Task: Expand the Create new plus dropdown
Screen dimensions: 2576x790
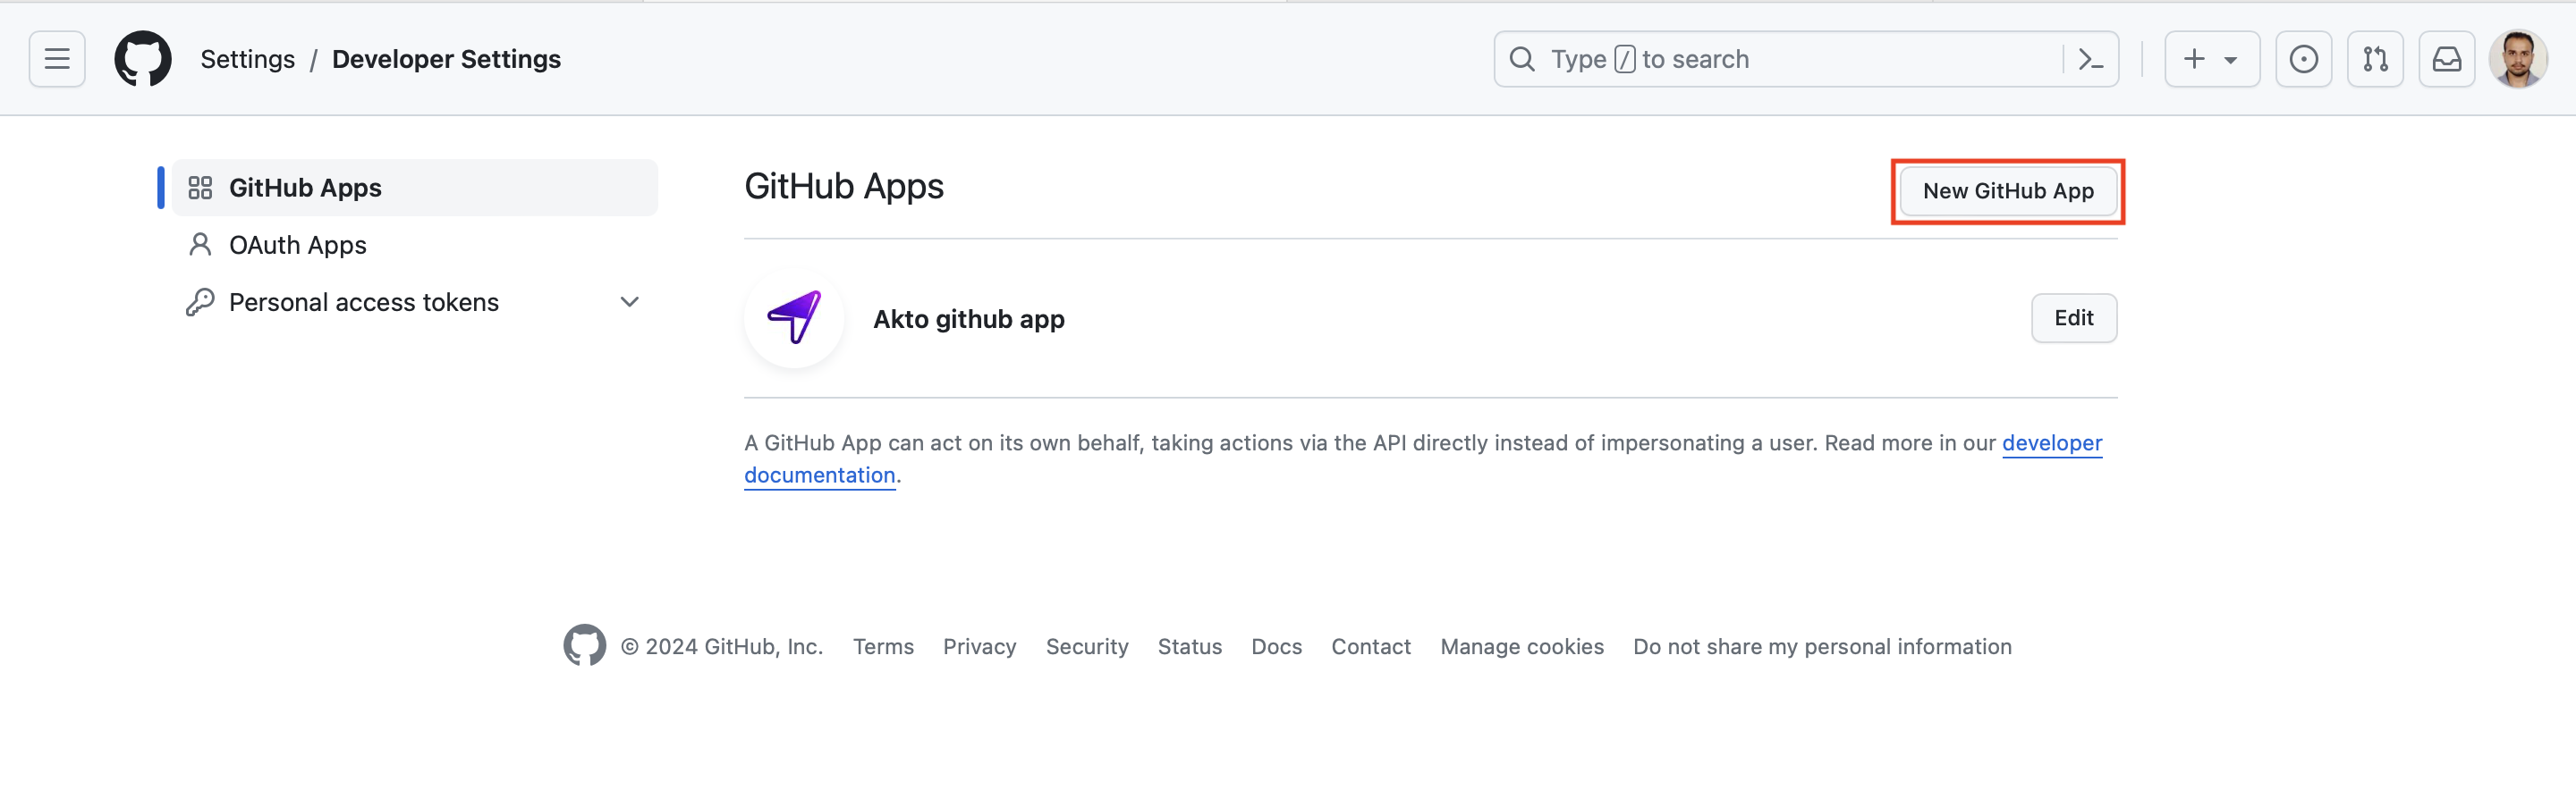Action: click(2211, 59)
